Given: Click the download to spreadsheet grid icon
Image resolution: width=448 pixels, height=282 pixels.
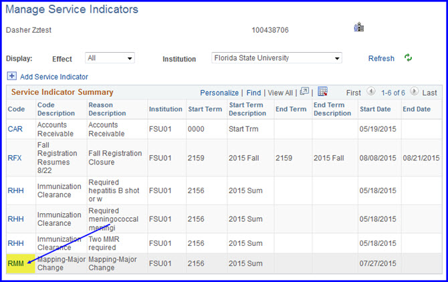Looking at the screenshot, I should click(322, 92).
